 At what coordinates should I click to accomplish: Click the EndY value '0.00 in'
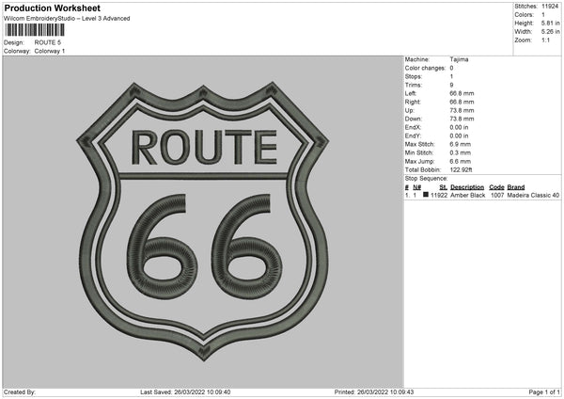click(459, 136)
